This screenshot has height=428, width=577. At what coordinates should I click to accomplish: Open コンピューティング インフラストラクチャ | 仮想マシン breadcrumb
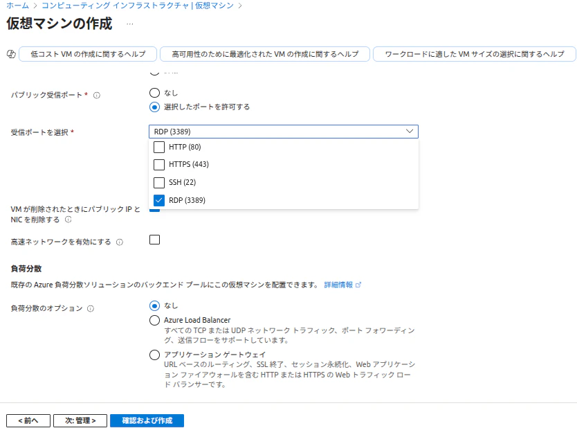[x=138, y=5]
